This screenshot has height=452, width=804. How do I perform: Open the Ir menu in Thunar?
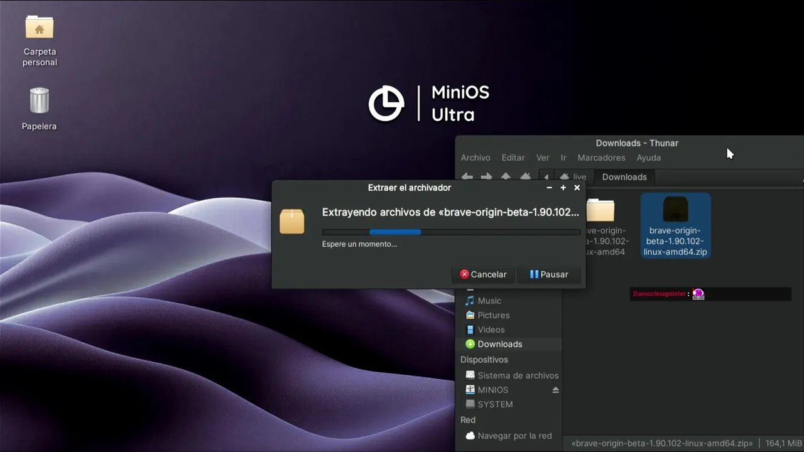(x=563, y=158)
